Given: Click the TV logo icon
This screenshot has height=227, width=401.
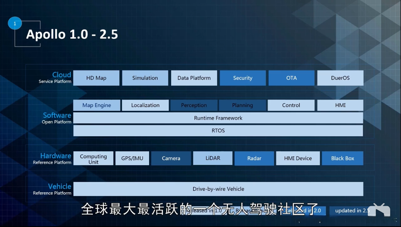Looking at the screenshot, I should point(379,210).
